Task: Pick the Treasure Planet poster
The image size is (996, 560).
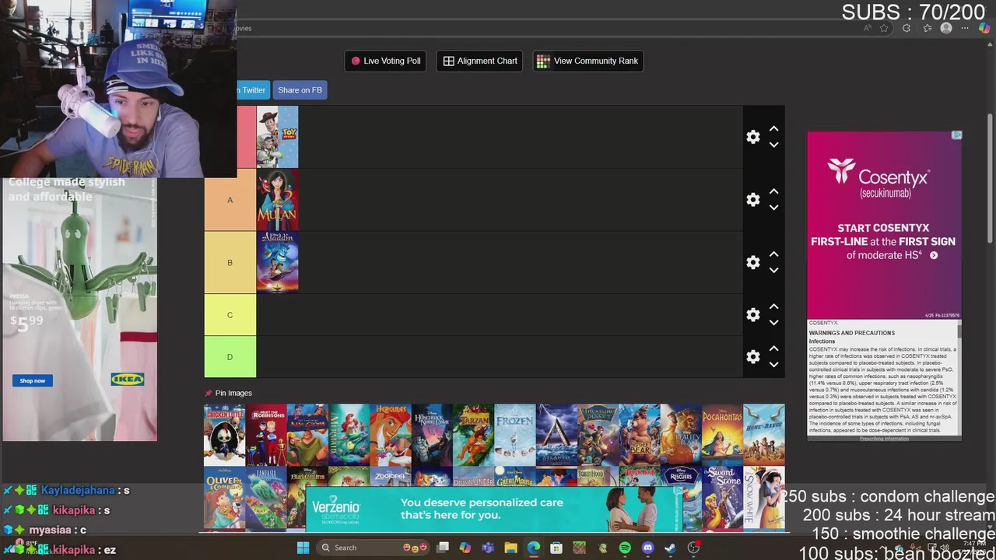Action: click(598, 435)
